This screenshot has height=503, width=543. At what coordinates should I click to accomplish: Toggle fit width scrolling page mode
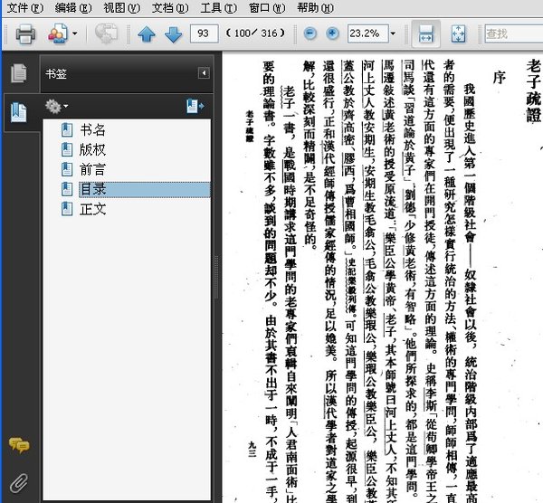tap(427, 33)
